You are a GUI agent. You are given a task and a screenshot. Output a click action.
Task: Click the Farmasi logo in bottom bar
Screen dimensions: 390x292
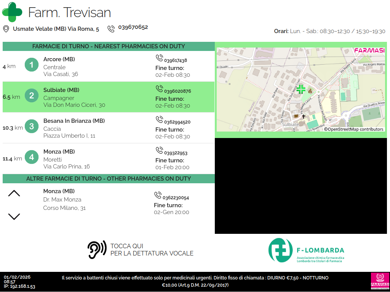(379, 282)
